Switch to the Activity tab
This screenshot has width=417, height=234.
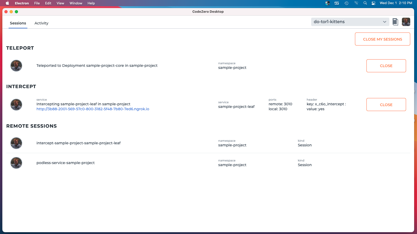[x=41, y=23]
